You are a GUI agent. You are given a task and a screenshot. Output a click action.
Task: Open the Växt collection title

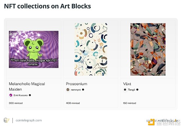pyautogui.click(x=127, y=84)
